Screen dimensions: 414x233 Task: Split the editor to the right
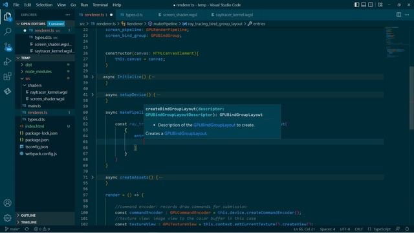click(398, 15)
